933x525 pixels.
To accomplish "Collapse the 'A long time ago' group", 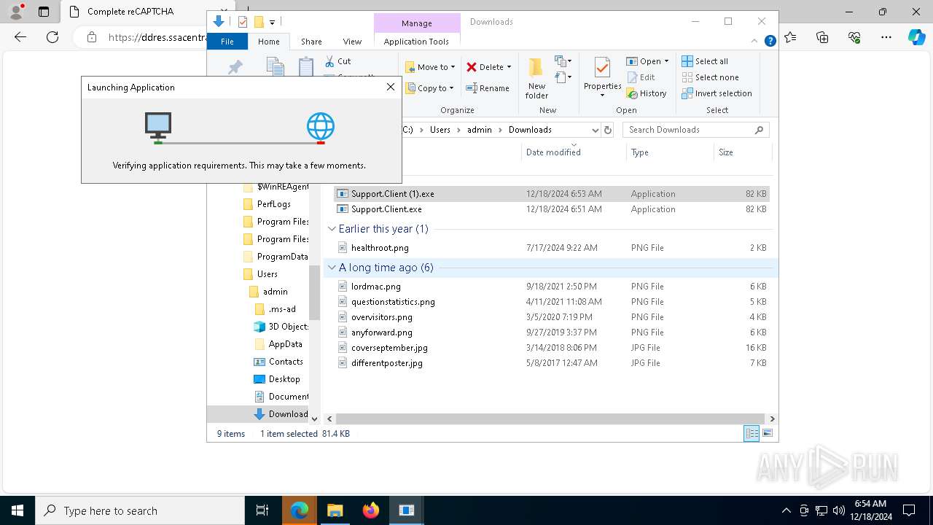I will [332, 268].
